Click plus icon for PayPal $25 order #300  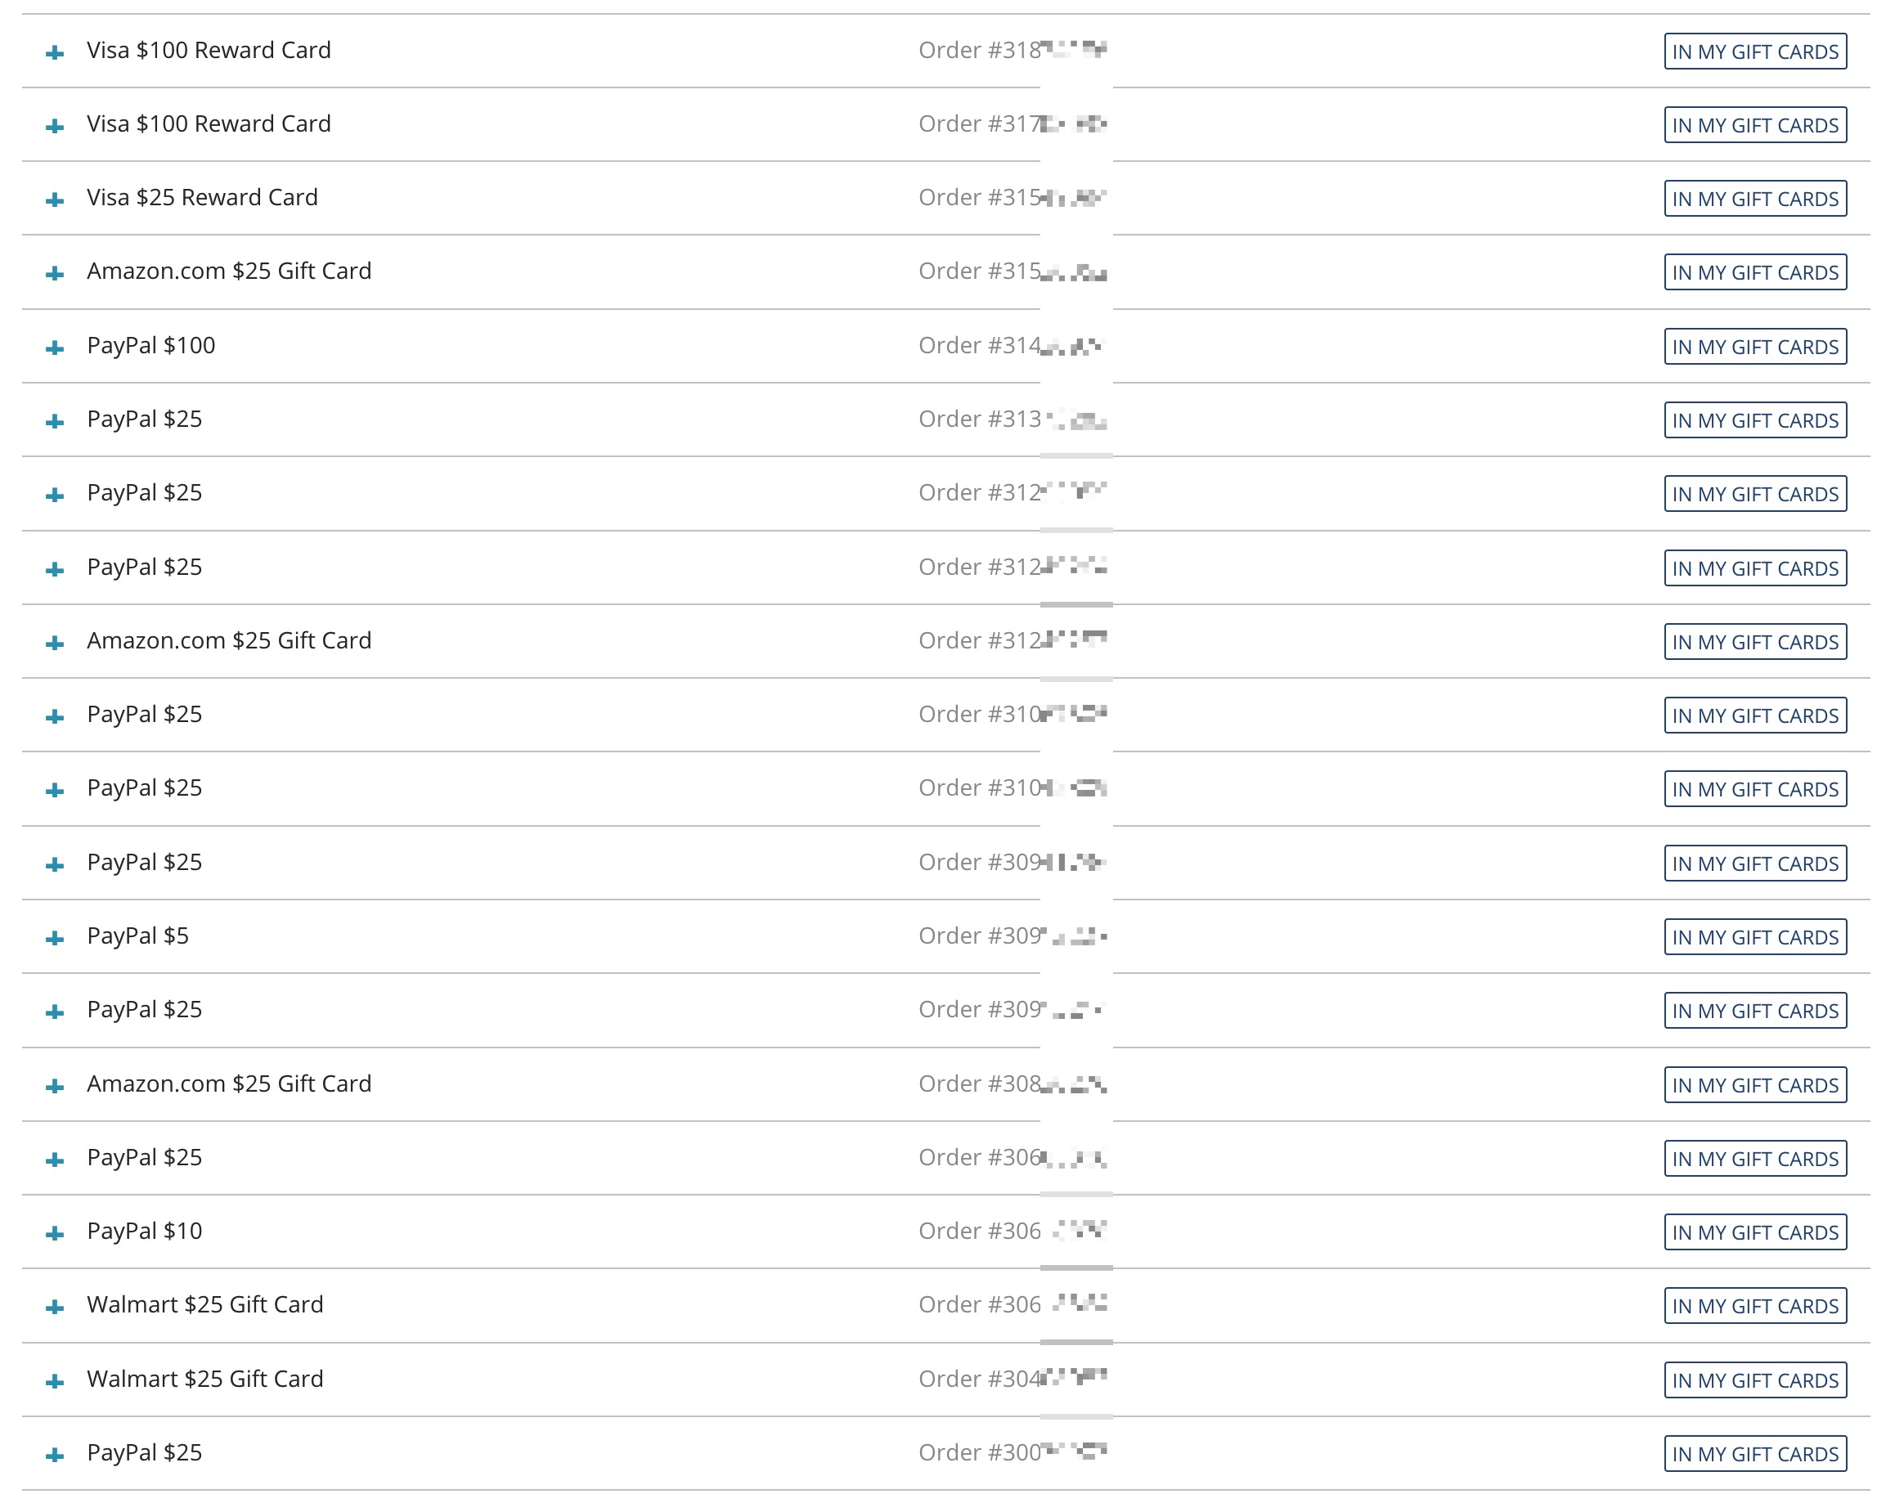coord(55,1455)
